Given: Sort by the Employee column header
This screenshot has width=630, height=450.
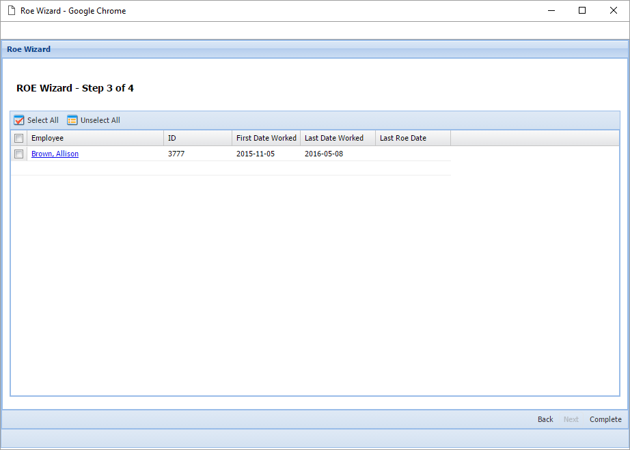Looking at the screenshot, I should [x=96, y=138].
